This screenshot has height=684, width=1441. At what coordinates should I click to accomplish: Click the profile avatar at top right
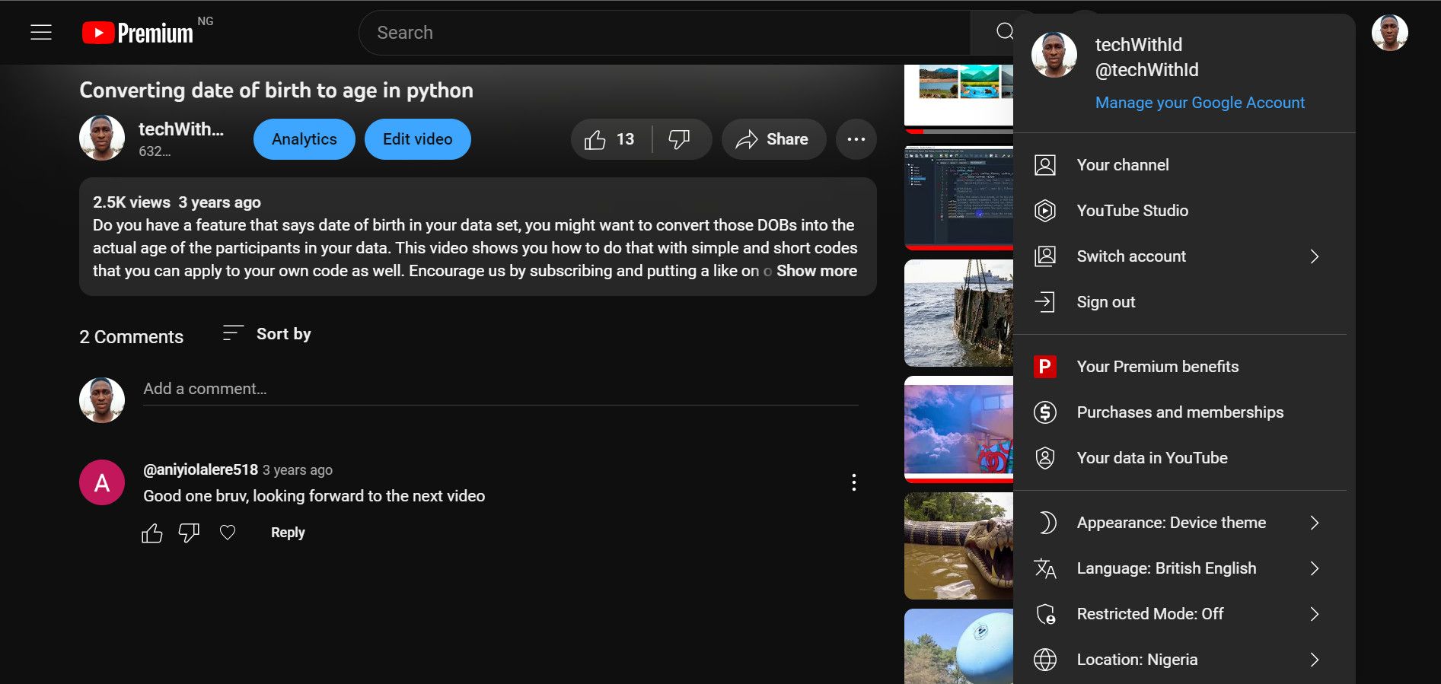[x=1389, y=33]
